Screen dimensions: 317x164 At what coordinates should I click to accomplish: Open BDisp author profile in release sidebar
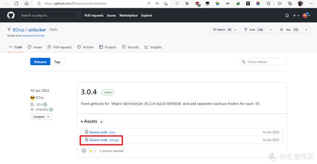[x=40, y=98]
